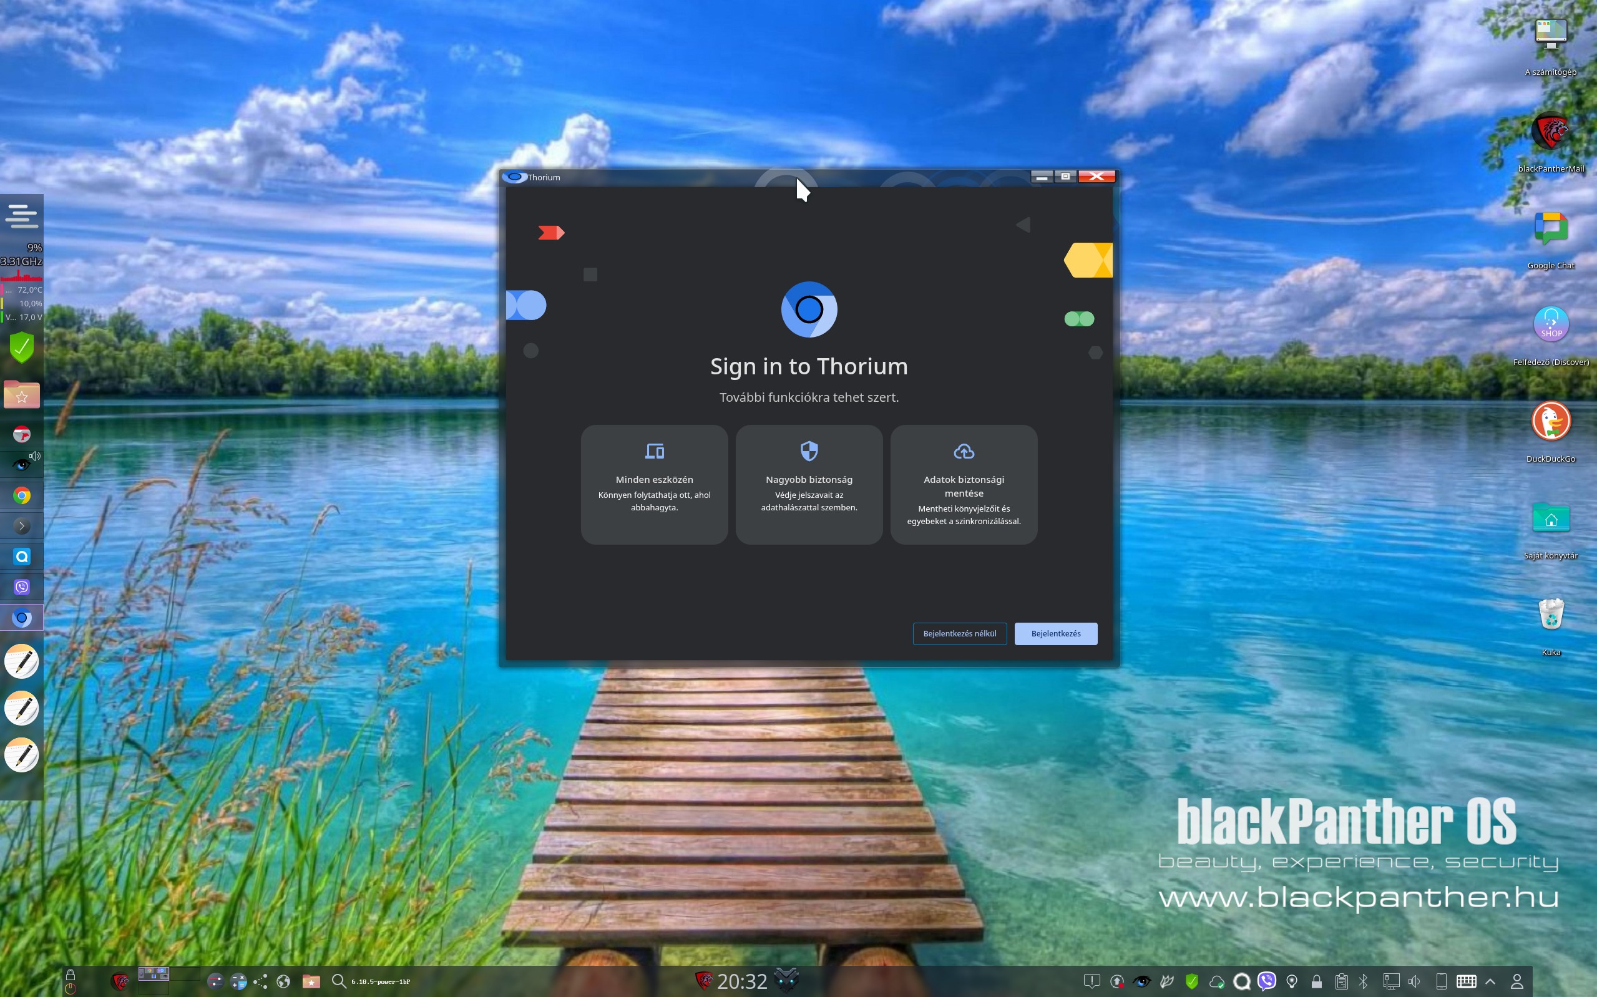The image size is (1597, 997).
Task: Click the devices icon on the Minden eszközén card
Action: tap(654, 452)
